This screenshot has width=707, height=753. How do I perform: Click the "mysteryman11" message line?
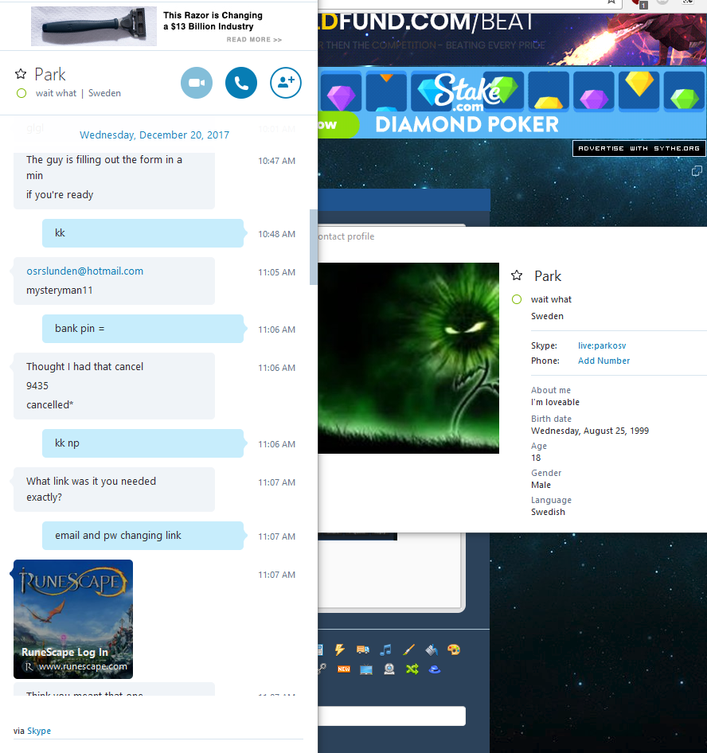[60, 290]
